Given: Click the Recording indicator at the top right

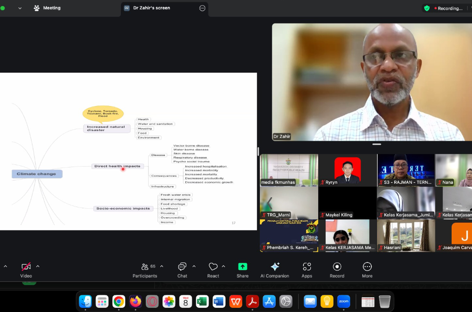Looking at the screenshot, I should (448, 8).
